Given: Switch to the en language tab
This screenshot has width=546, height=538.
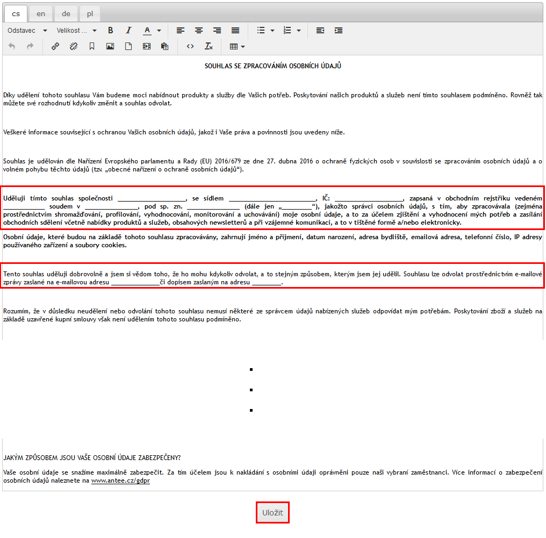Looking at the screenshot, I should pyautogui.click(x=41, y=14).
